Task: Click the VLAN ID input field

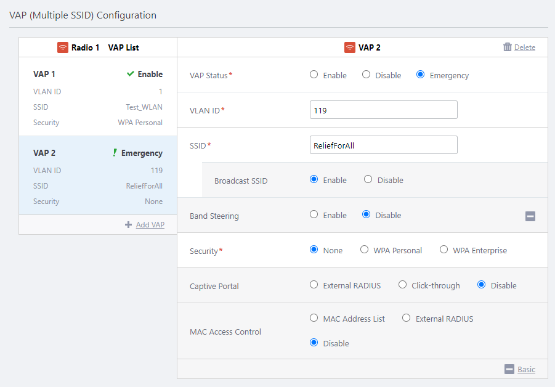Action: tap(383, 110)
